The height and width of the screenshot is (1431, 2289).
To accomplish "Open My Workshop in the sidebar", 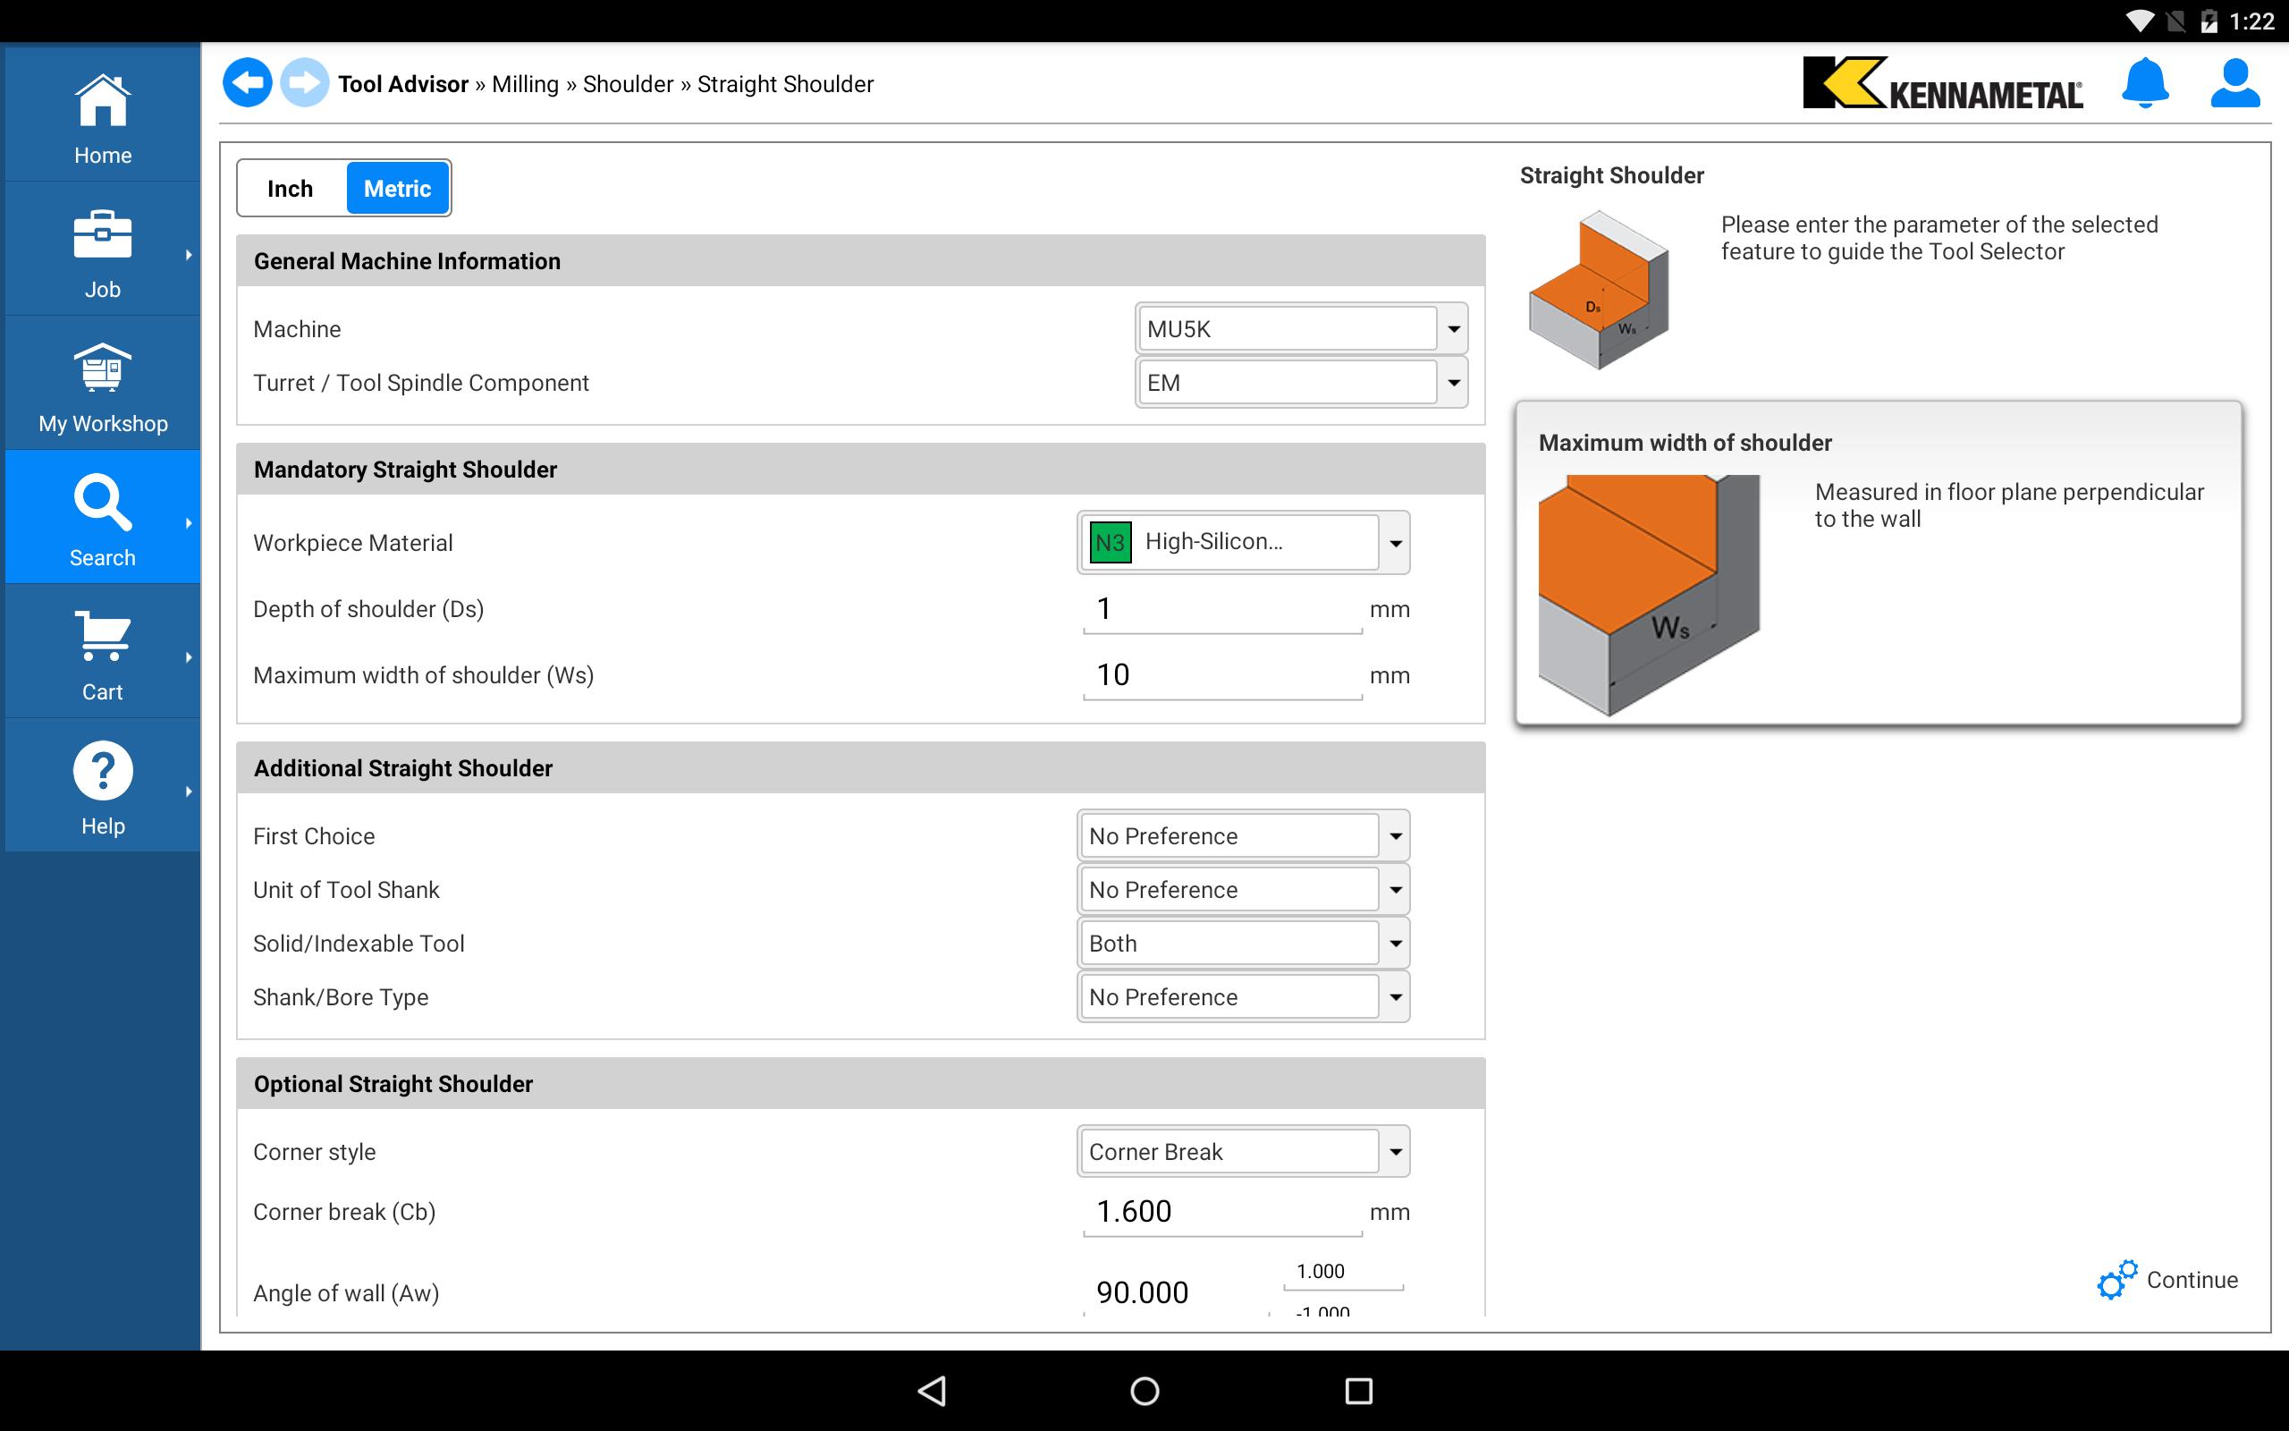I will click(102, 386).
